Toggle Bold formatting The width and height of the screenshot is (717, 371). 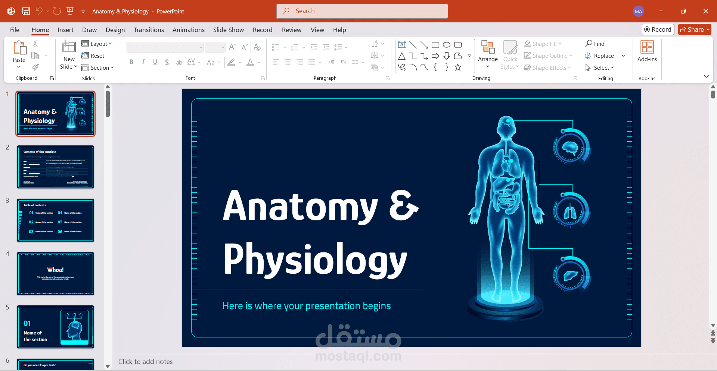(x=131, y=62)
